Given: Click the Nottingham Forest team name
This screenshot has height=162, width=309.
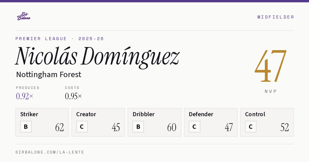Looking at the screenshot, I should tap(49, 75).
